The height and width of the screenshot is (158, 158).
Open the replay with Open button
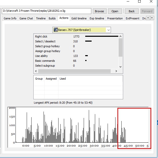click(x=115, y=11)
